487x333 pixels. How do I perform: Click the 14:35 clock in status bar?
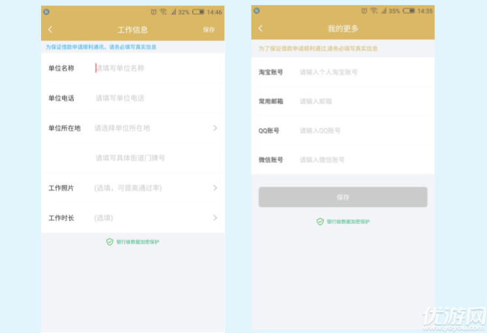point(425,11)
